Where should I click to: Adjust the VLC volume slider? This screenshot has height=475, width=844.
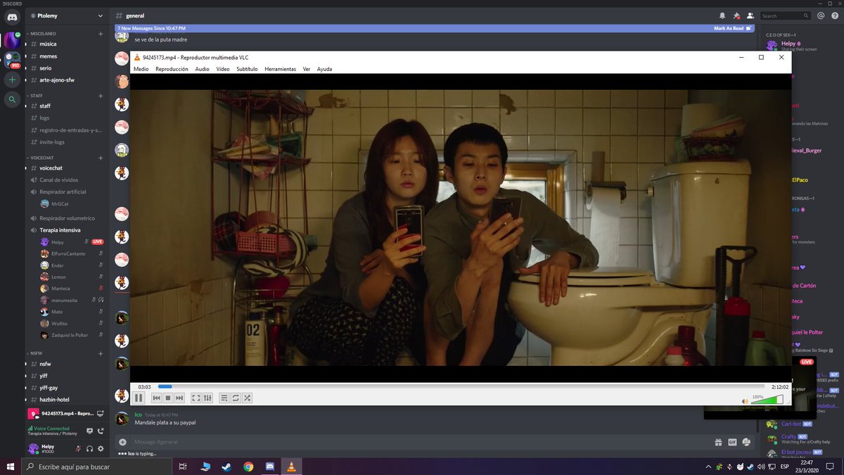click(767, 400)
